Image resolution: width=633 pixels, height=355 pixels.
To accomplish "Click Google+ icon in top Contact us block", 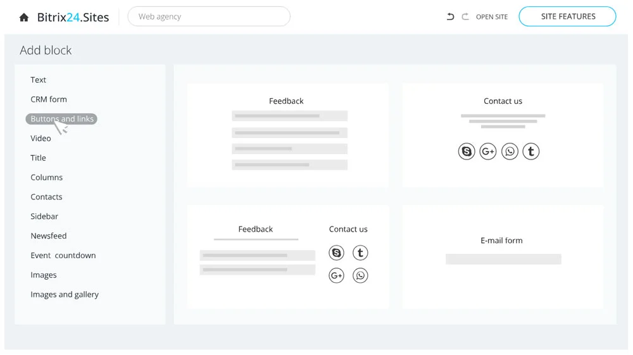I will (488, 151).
